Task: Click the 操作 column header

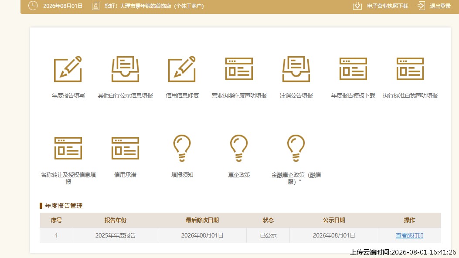Action: (410, 220)
